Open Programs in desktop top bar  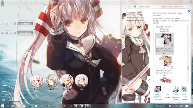(53, 2)
